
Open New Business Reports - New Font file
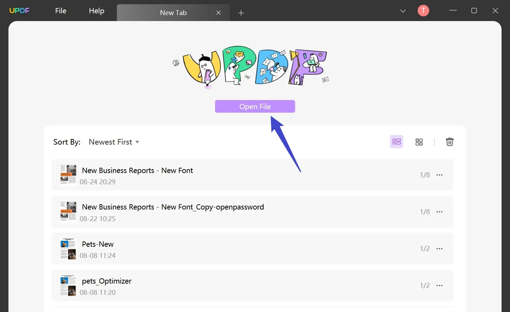pos(252,175)
